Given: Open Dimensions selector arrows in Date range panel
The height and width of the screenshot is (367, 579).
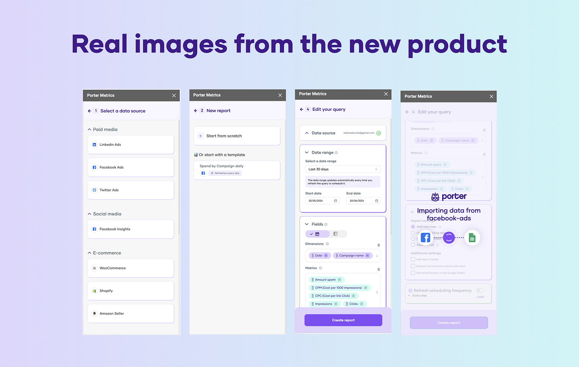Looking at the screenshot, I should tap(377, 256).
